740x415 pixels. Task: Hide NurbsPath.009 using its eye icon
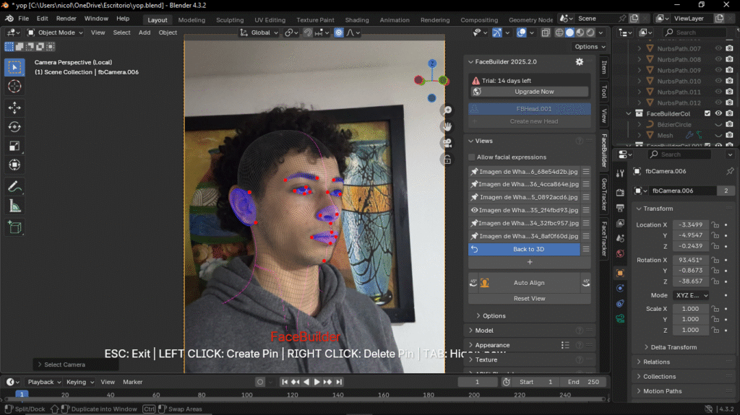click(718, 70)
